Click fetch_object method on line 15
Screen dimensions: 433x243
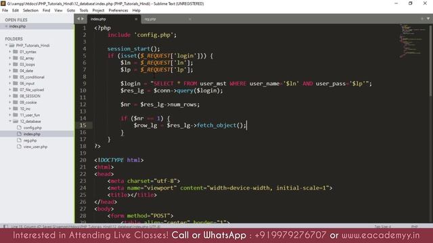point(216,126)
